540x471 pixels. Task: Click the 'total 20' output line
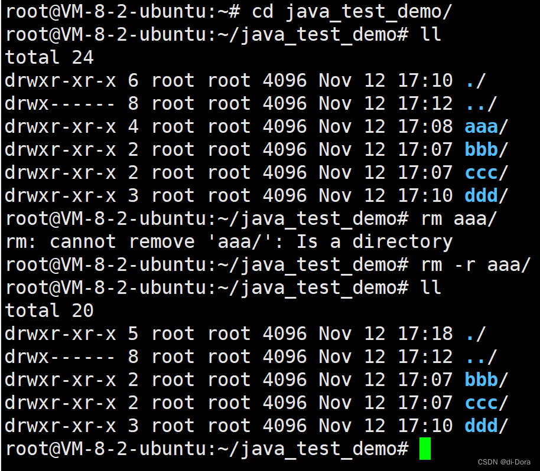[x=49, y=310]
